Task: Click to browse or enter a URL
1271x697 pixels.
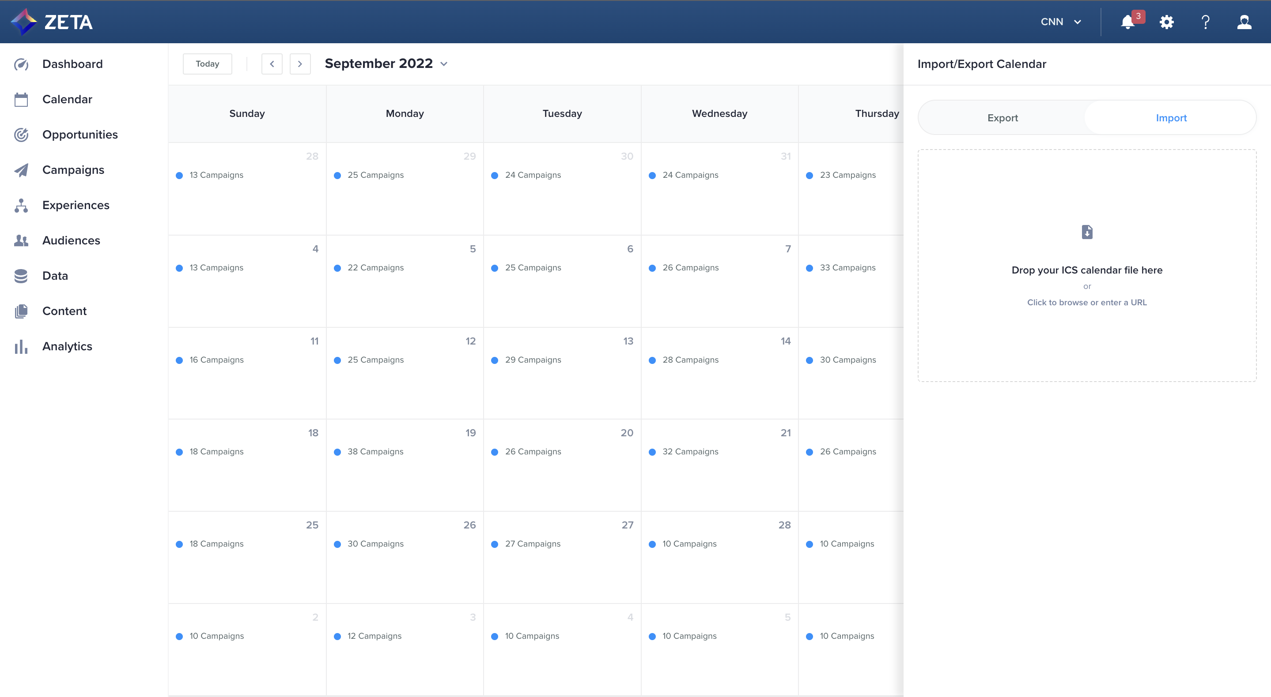Action: pyautogui.click(x=1086, y=302)
